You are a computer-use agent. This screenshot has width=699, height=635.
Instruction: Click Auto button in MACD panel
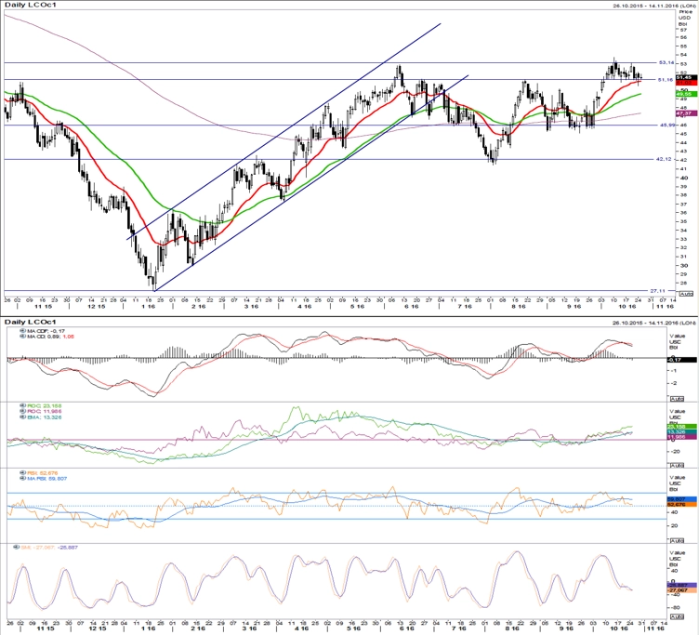[x=677, y=398]
